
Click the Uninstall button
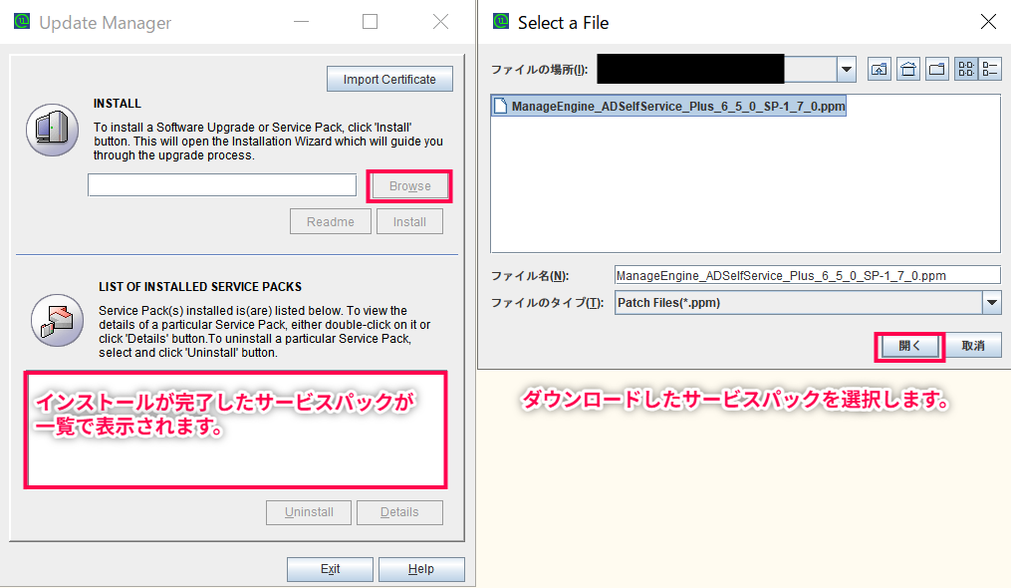click(x=309, y=512)
